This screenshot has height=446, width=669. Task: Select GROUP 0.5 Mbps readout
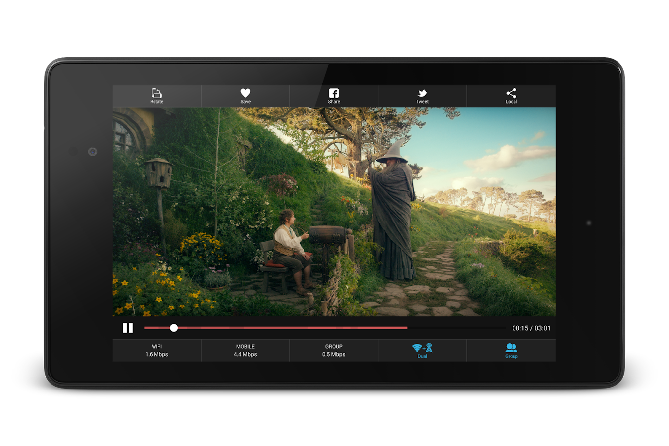click(x=334, y=350)
